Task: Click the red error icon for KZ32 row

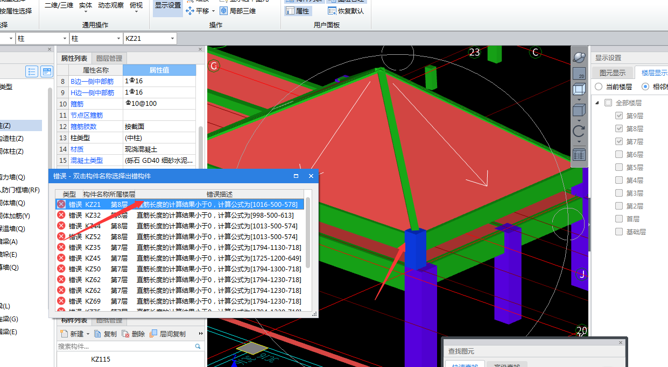Action: pos(61,215)
